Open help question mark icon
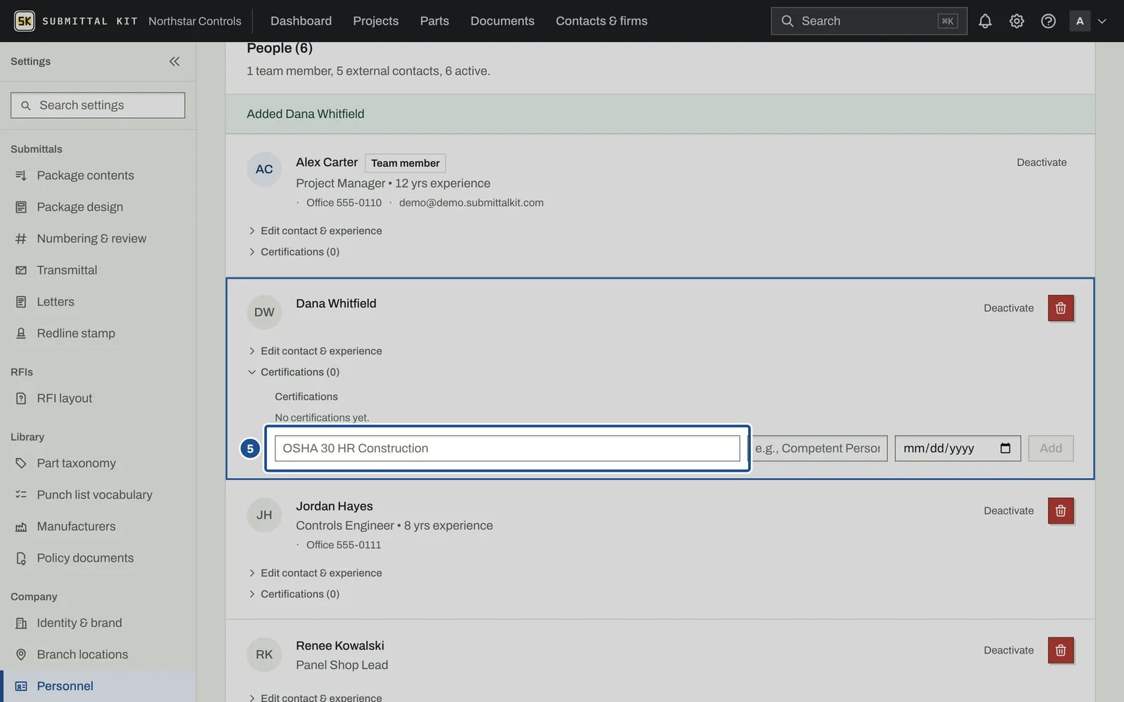The width and height of the screenshot is (1124, 702). 1048,21
